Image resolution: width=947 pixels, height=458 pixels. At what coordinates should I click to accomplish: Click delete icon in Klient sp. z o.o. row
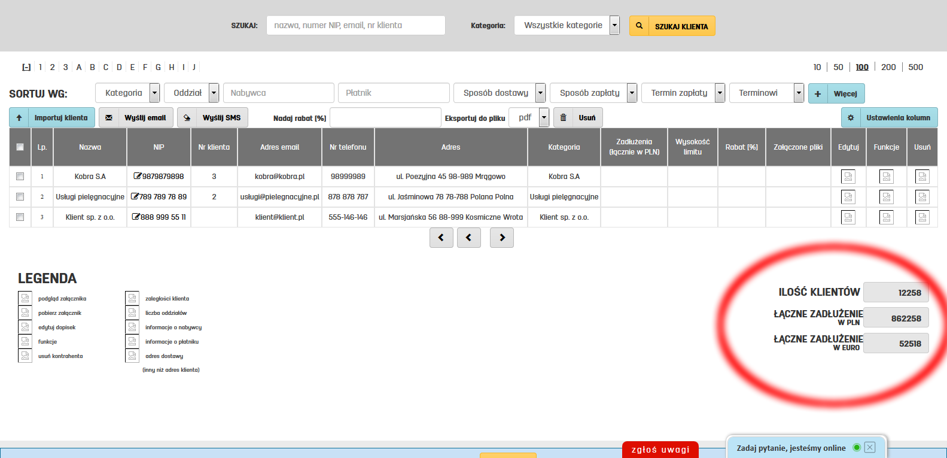(x=922, y=217)
